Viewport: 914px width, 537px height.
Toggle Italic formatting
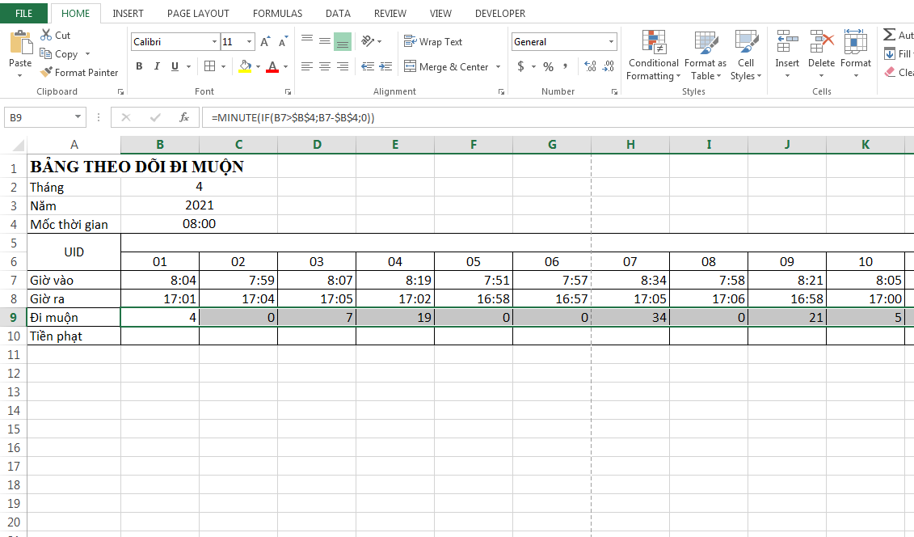157,66
